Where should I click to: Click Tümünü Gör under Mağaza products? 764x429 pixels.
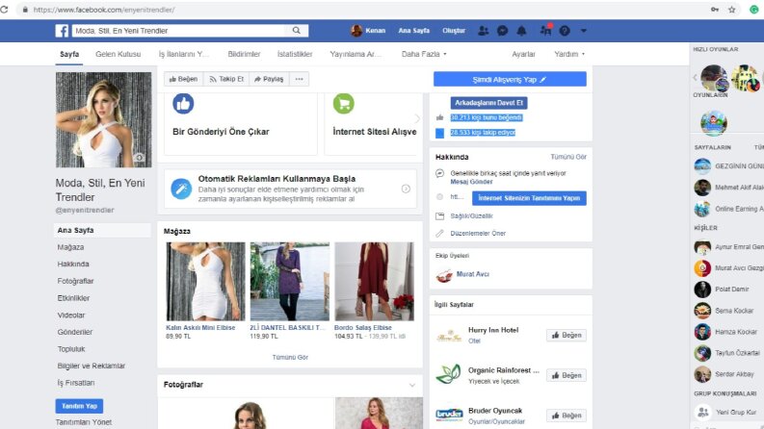point(290,357)
